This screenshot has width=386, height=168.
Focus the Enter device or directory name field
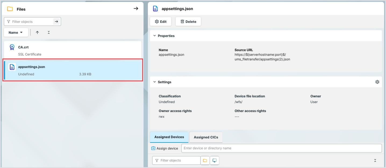point(281,148)
